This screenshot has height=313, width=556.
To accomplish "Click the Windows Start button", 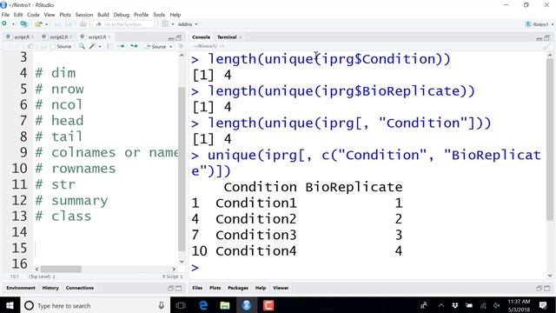I will coord(10,305).
